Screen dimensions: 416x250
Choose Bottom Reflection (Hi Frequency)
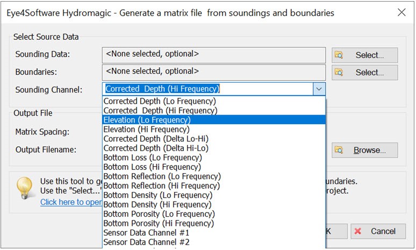coord(214,186)
